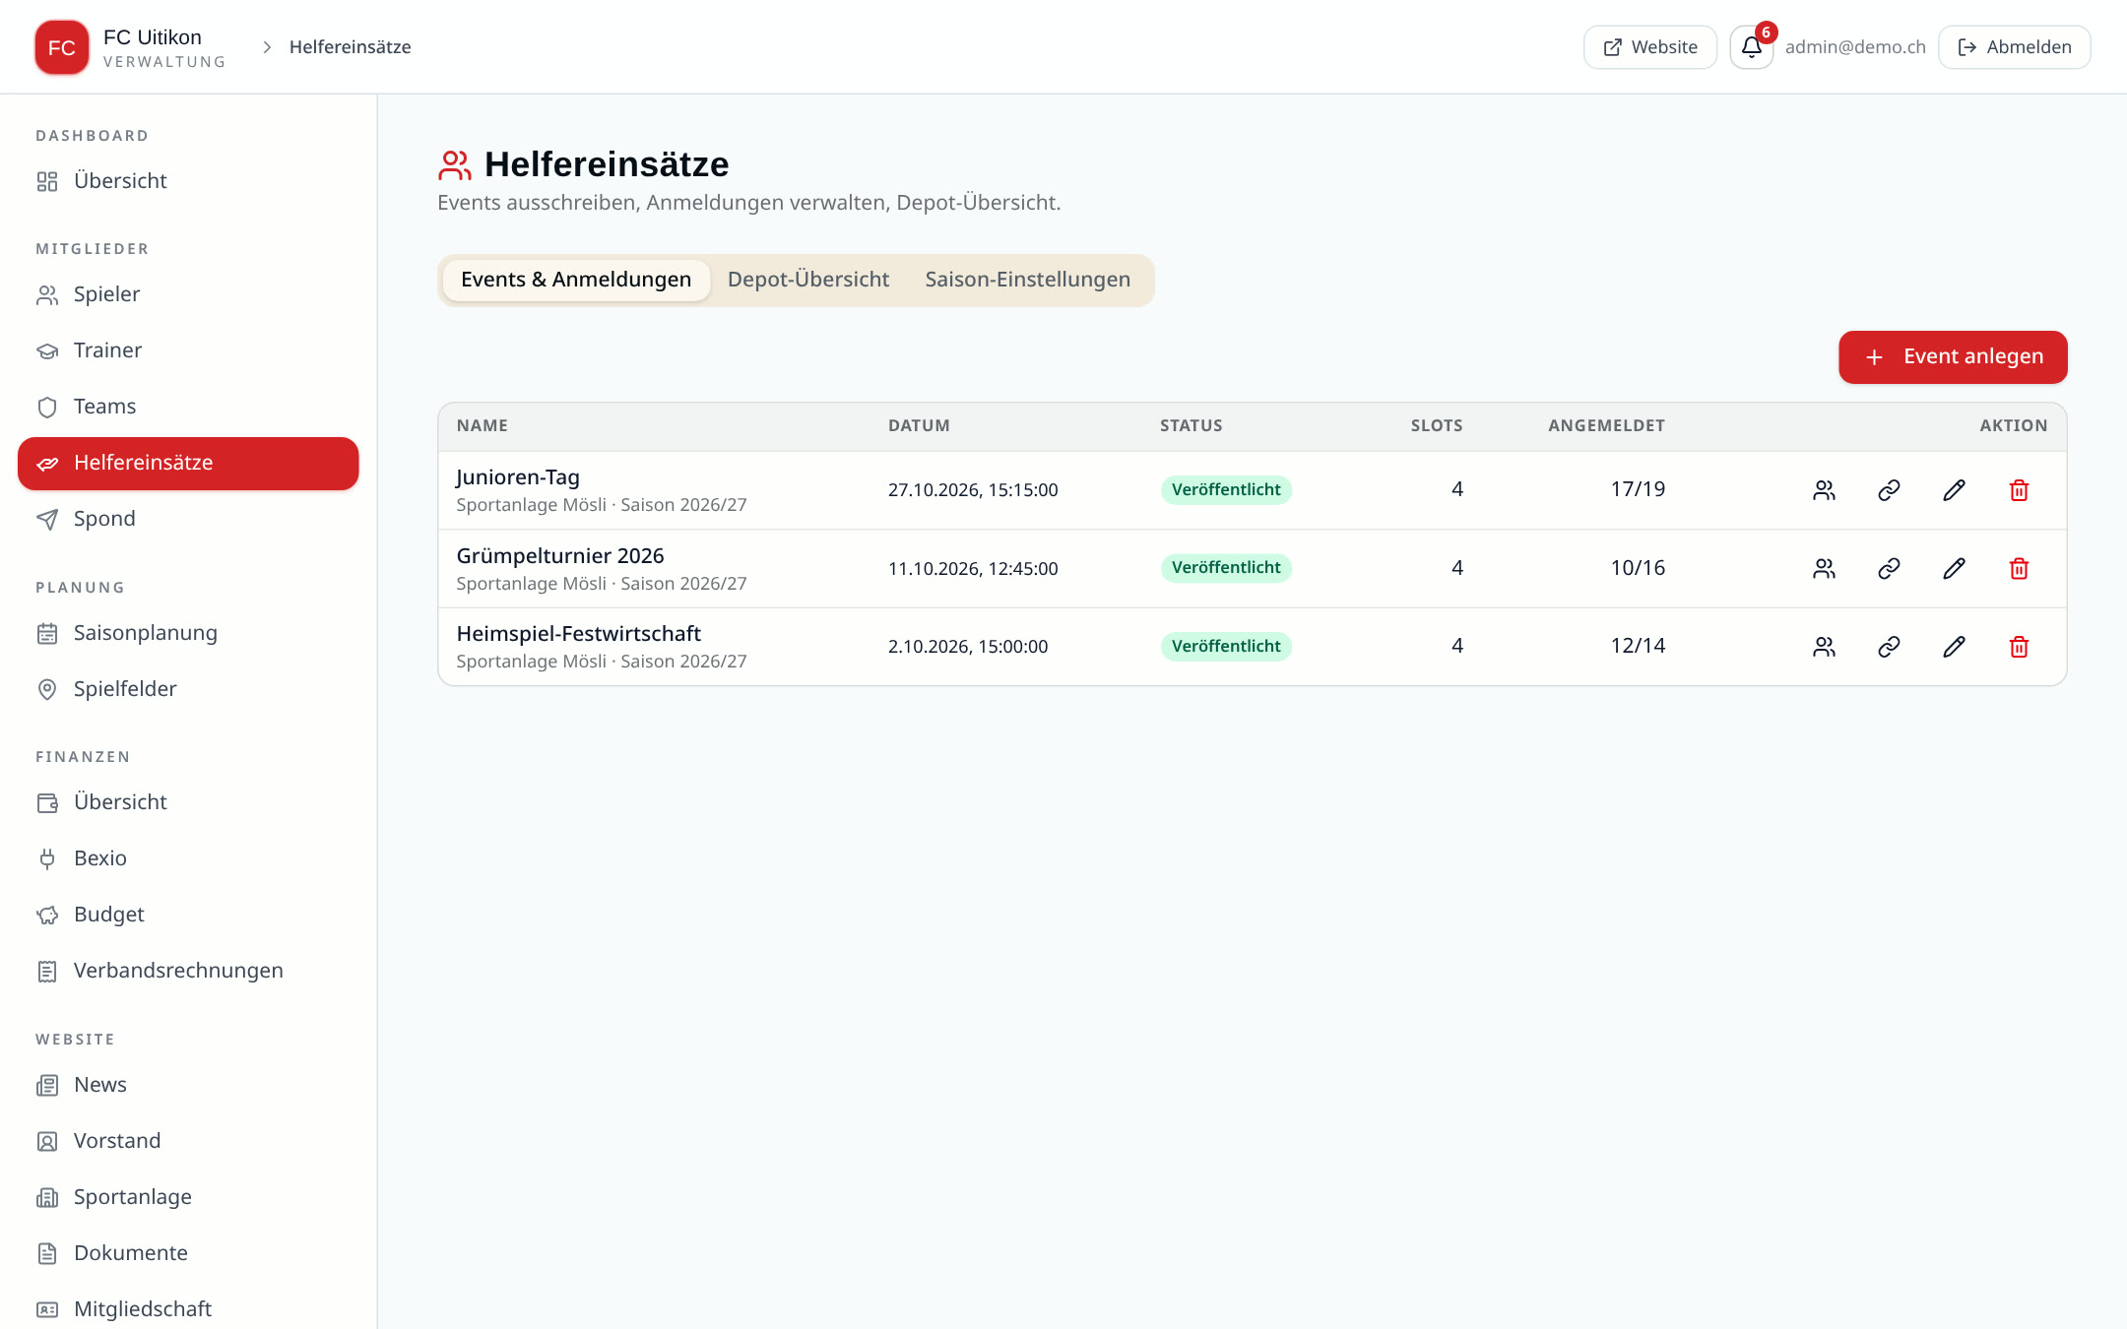This screenshot has width=2127, height=1329.
Task: Open participants list for Grümpelturnier 2026
Action: tap(1824, 568)
